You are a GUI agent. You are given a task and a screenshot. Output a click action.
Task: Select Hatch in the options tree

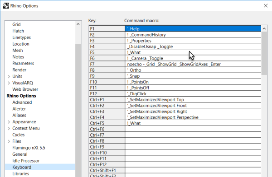(x=18, y=31)
